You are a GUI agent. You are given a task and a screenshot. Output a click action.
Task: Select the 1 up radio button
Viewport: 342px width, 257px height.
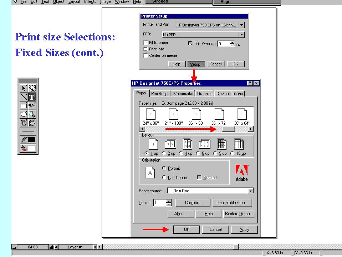point(147,153)
